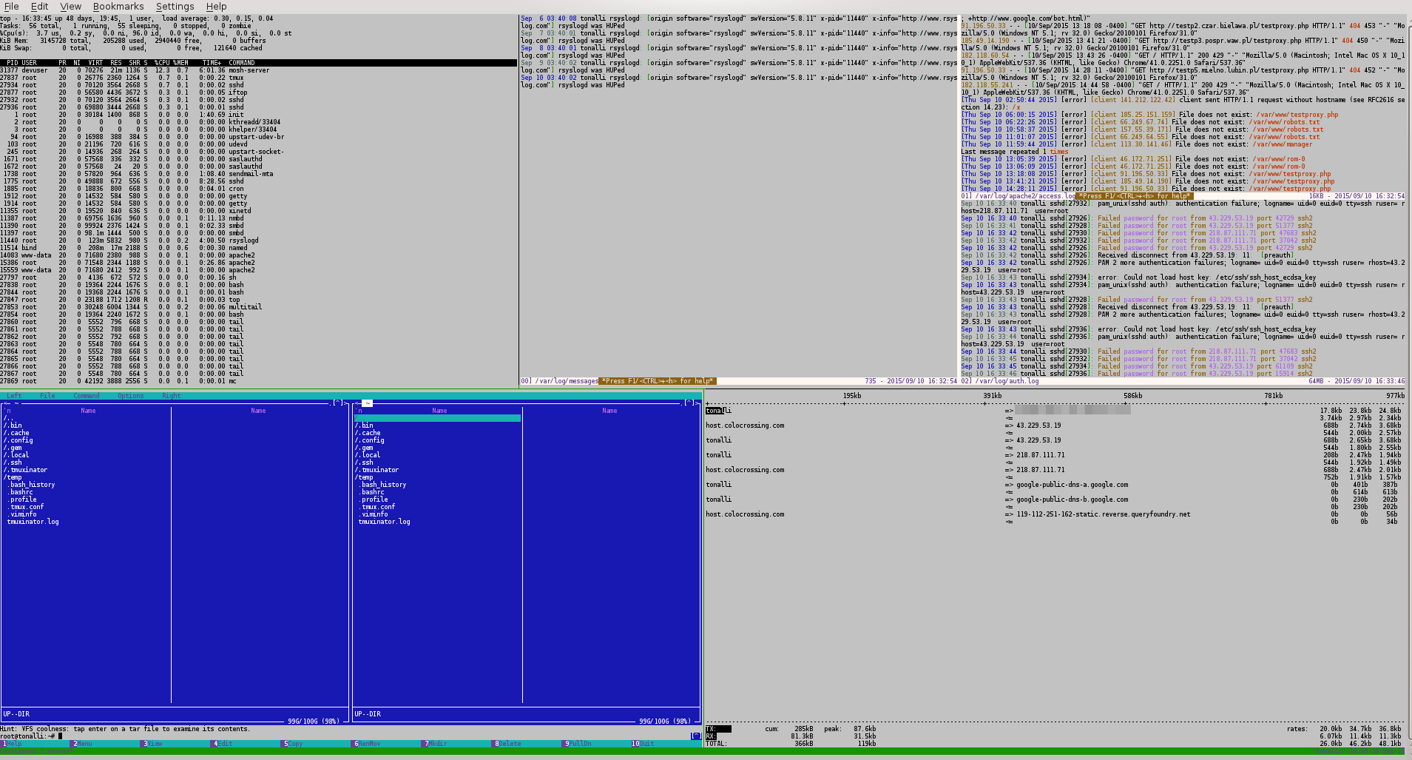Select /.tmuxinator in the left mc panel
Image resolution: width=1412 pixels, height=760 pixels.
point(25,470)
